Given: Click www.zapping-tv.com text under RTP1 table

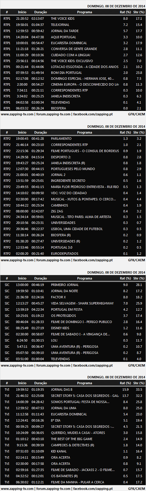Looking at the screenshot, I should point(17,114).
